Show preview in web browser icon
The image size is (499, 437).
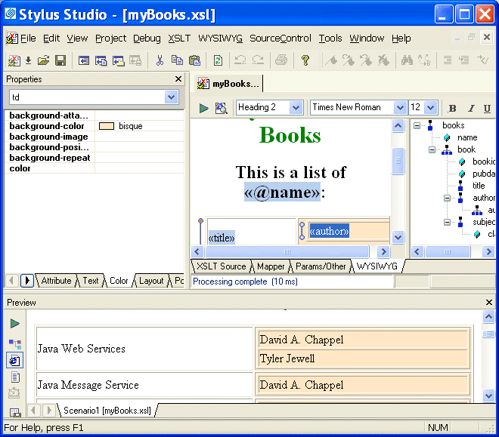(15, 361)
